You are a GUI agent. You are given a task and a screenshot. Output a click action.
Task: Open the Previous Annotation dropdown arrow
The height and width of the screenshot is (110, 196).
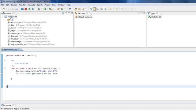click(x=120, y=9)
